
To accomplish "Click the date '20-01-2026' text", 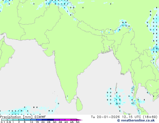I will pos(108,117).
